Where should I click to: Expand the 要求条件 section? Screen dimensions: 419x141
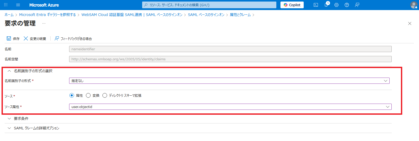coord(21,119)
